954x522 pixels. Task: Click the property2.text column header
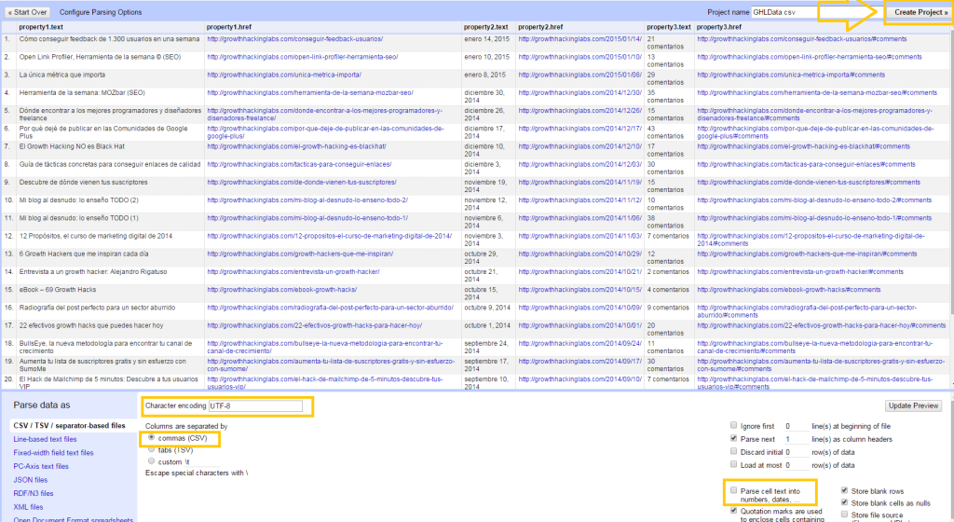coord(485,27)
